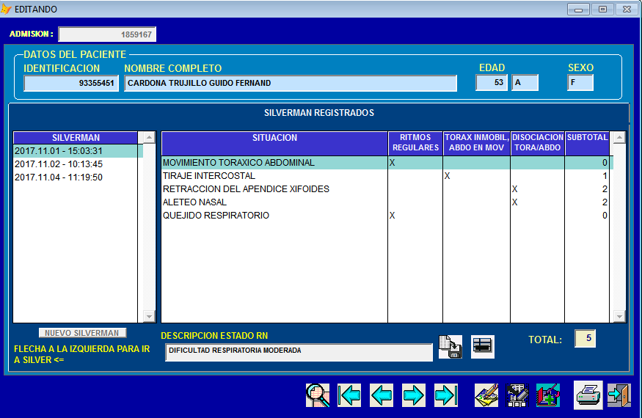Select Silverman entry 2017.11.02 - 10:13:45

coord(76,164)
